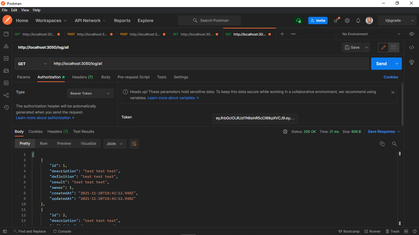The width and height of the screenshot is (419, 235).
Task: Search within the response body
Action: [394, 144]
